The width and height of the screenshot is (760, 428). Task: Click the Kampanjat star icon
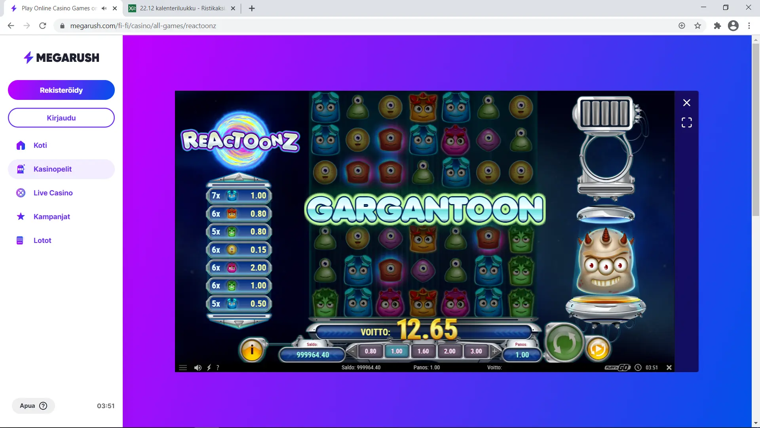click(x=21, y=216)
